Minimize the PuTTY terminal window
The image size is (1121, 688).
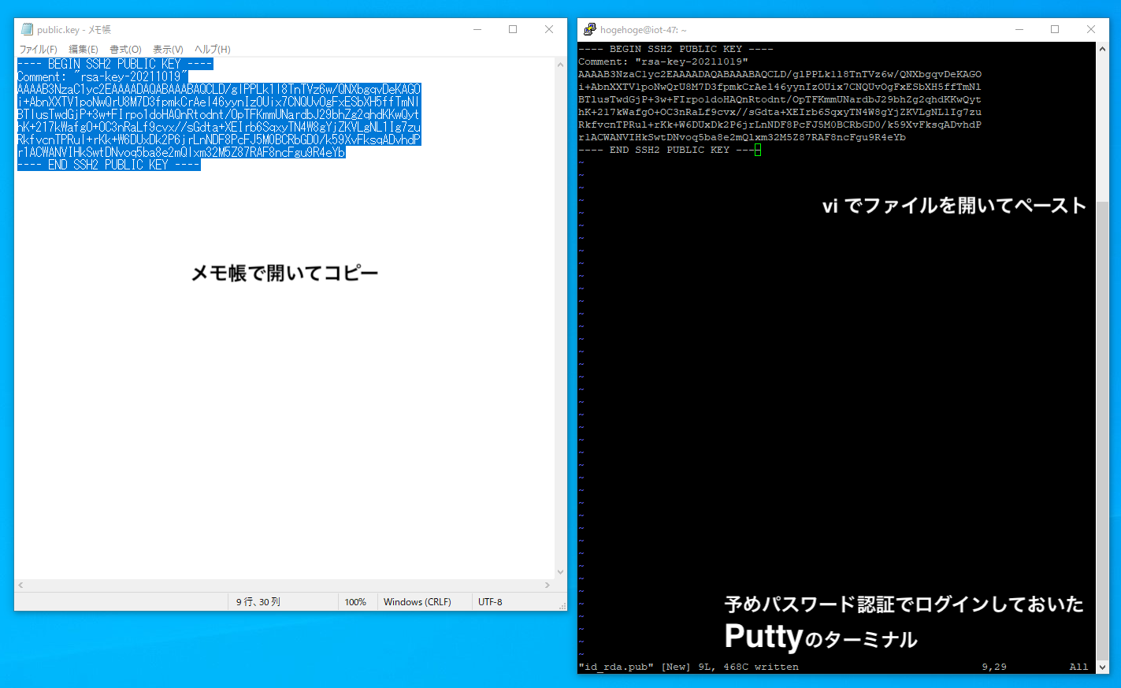(x=1019, y=30)
